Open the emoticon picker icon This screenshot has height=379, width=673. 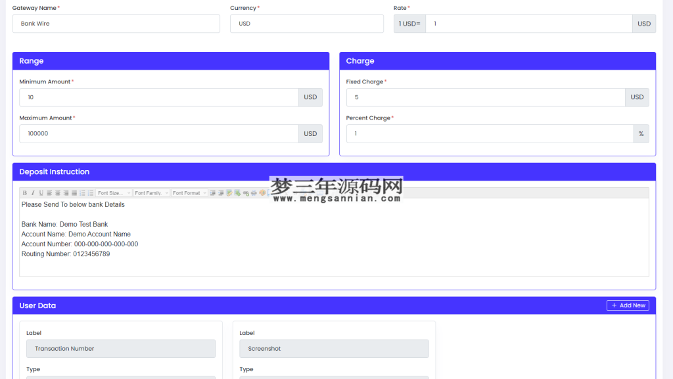262,192
